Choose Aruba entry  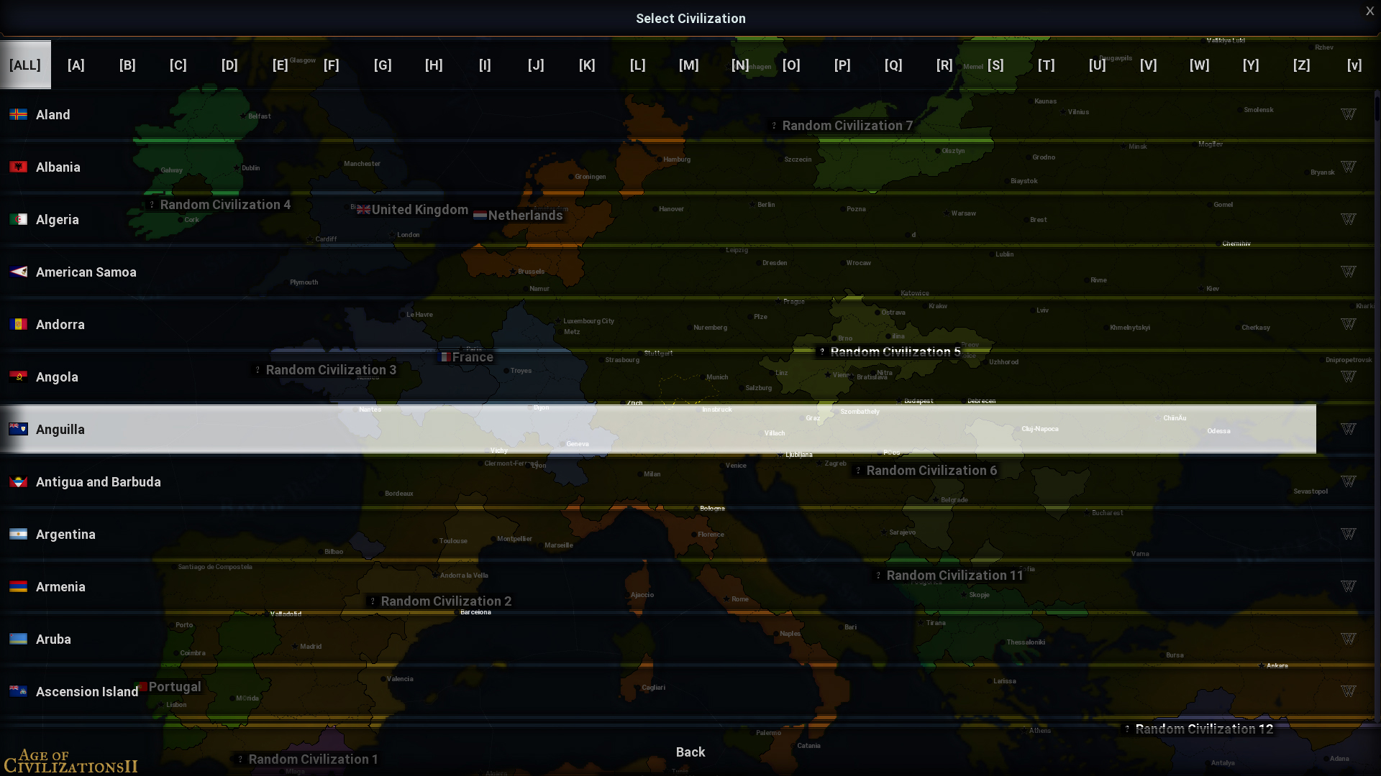coord(658,639)
